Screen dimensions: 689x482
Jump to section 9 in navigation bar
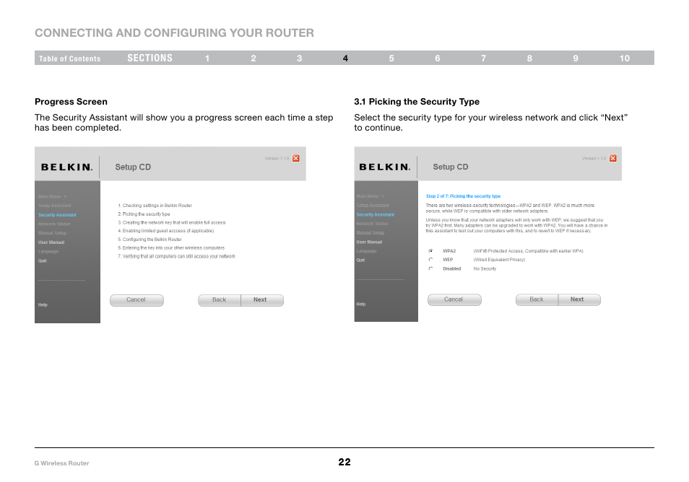576,58
